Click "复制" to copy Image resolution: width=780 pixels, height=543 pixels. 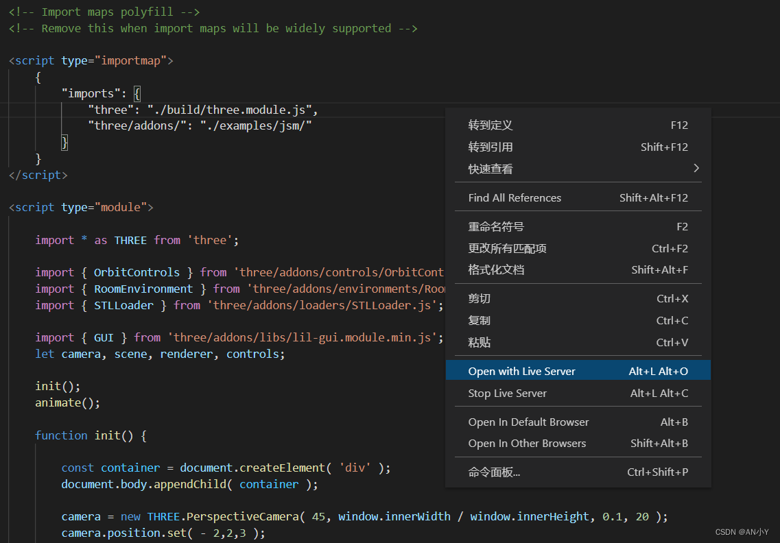click(x=479, y=320)
